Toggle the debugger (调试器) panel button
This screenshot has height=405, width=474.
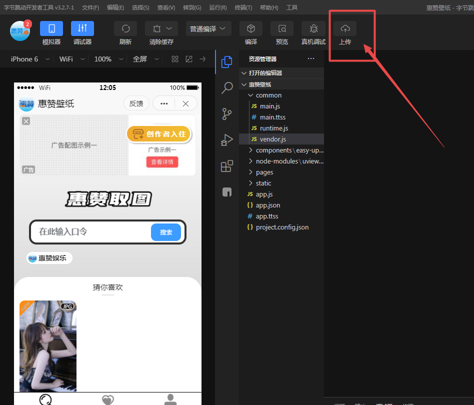pos(82,28)
